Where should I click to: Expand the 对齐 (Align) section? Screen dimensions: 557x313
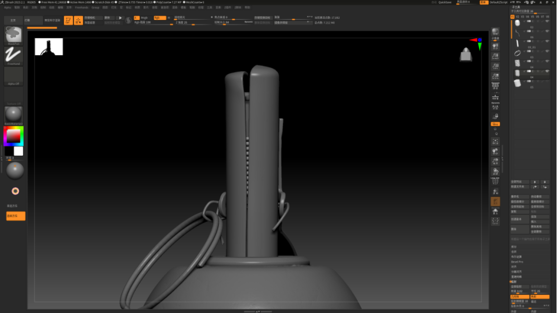tap(514, 267)
